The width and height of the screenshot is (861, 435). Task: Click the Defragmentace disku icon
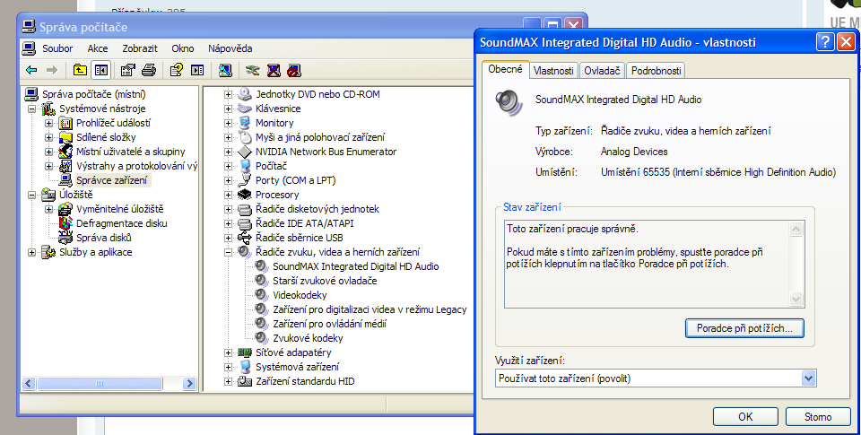point(65,223)
